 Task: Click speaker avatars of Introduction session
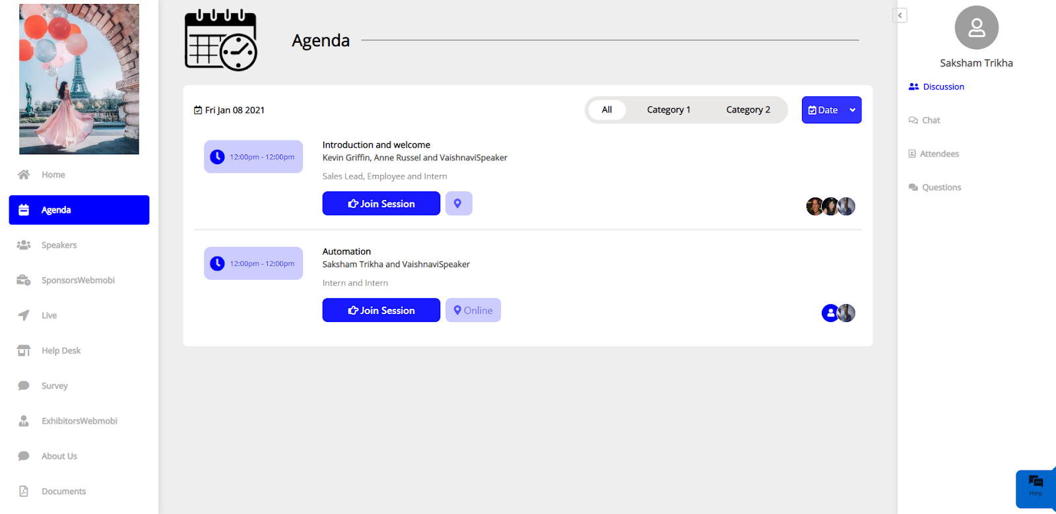pos(831,207)
